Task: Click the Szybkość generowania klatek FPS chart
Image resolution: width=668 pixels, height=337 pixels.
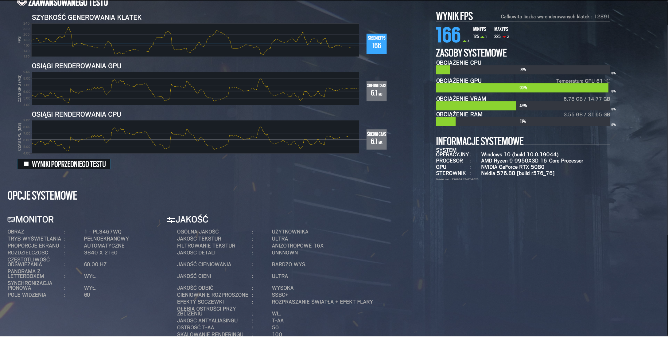Action: 195,40
